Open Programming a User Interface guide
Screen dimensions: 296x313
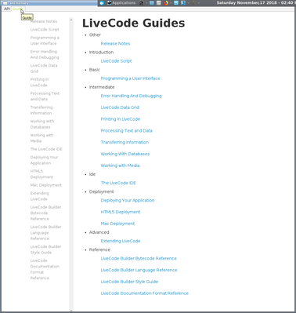pyautogui.click(x=130, y=78)
